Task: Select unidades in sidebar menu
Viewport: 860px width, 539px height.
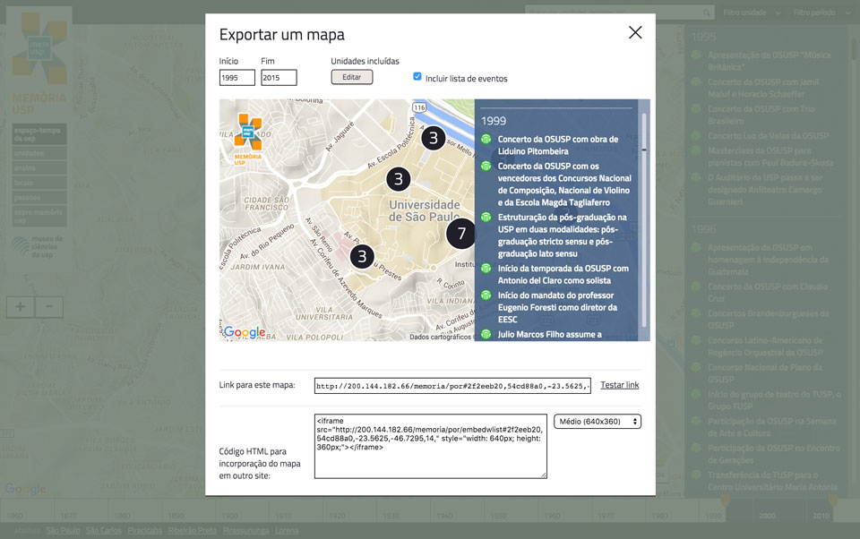Action: pyautogui.click(x=39, y=153)
